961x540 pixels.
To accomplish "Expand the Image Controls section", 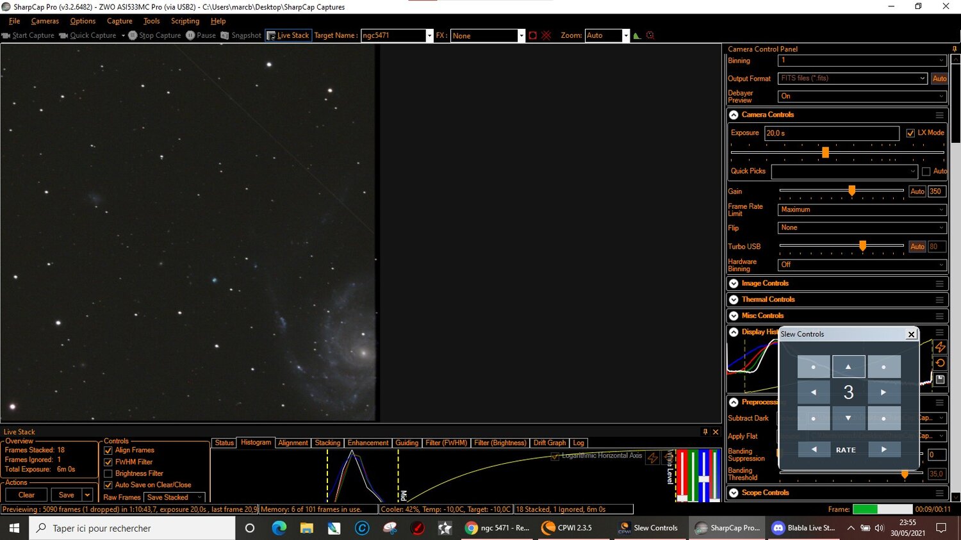I will pos(734,283).
